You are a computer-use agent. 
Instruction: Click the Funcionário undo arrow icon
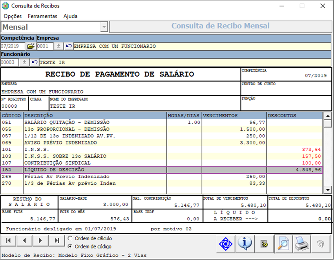[34, 62]
